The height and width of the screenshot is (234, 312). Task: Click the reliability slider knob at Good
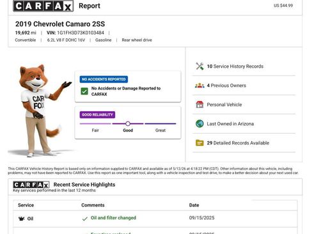[x=128, y=123]
